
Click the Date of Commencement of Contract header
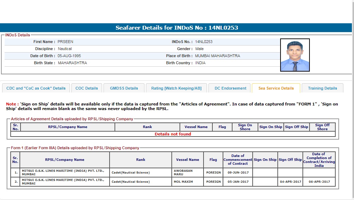(238, 160)
